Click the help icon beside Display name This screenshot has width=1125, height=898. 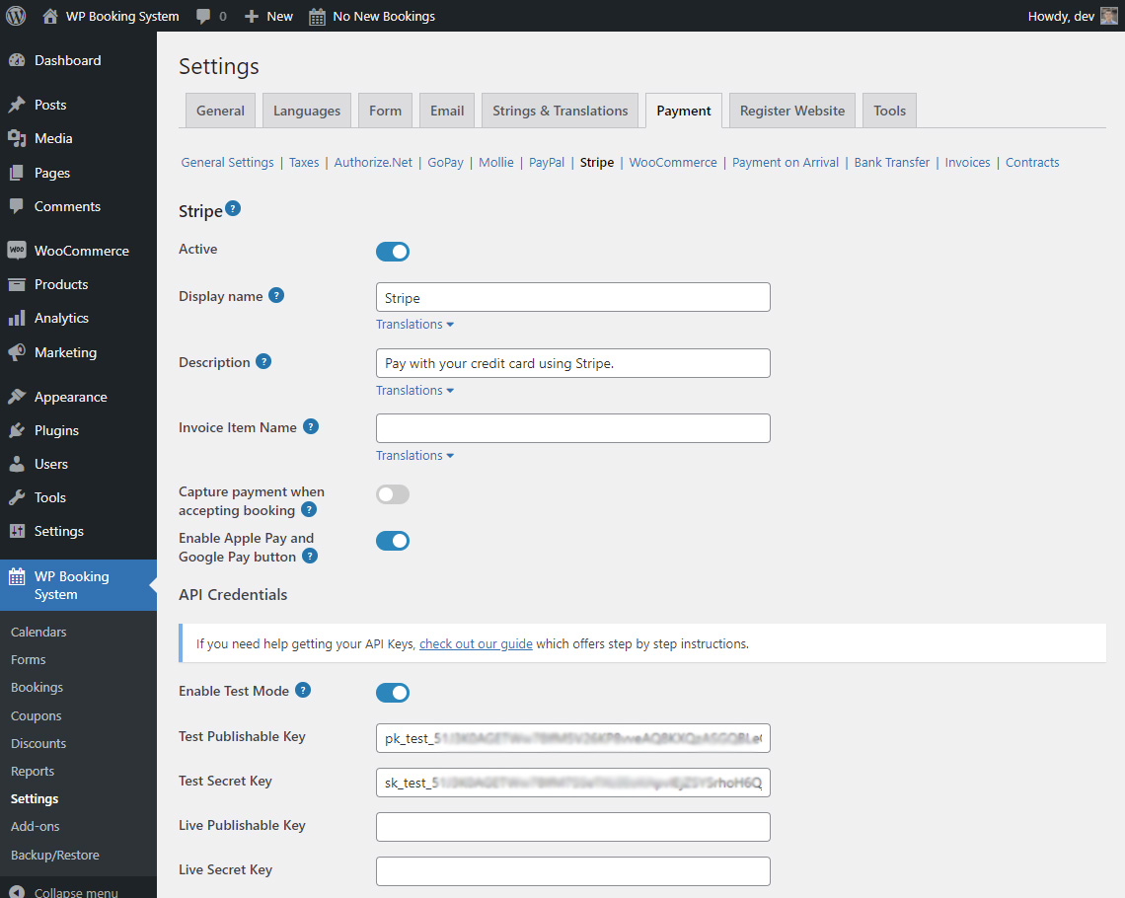tap(276, 295)
